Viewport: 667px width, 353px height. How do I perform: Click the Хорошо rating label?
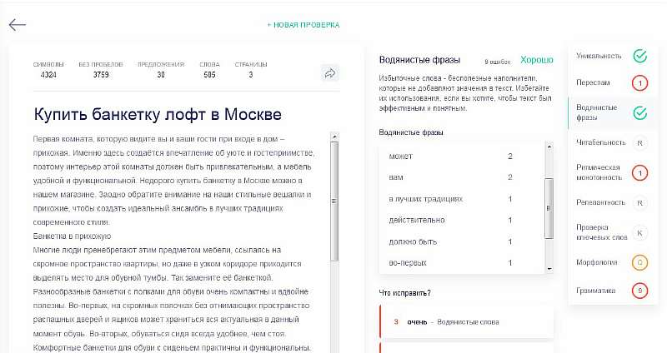(537, 60)
